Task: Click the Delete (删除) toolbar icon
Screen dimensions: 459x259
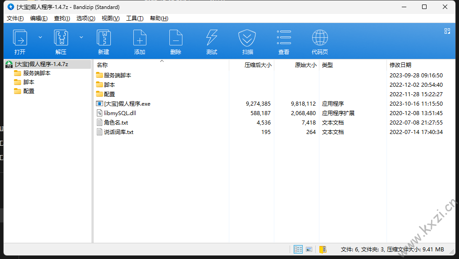Action: pyautogui.click(x=176, y=38)
